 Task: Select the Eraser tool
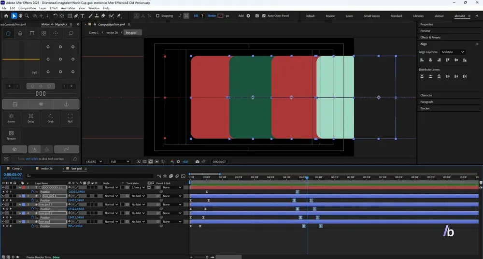pos(103,16)
